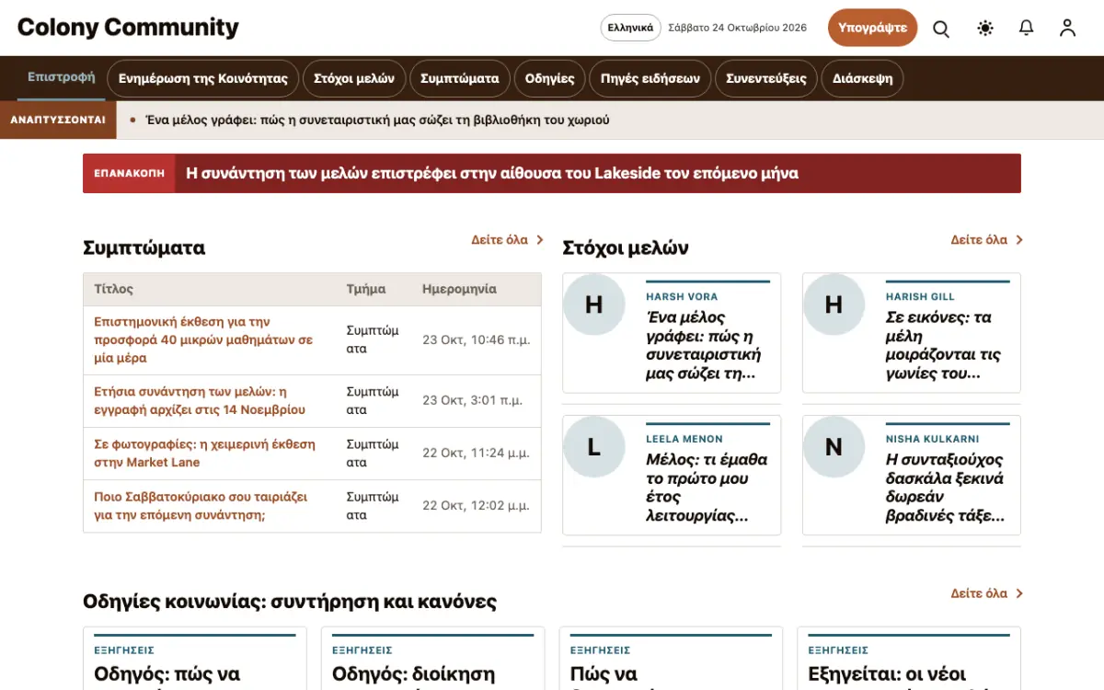This screenshot has height=690, width=1104.
Task: Select the Επιστροφή navigation tab
Action: [x=61, y=77]
